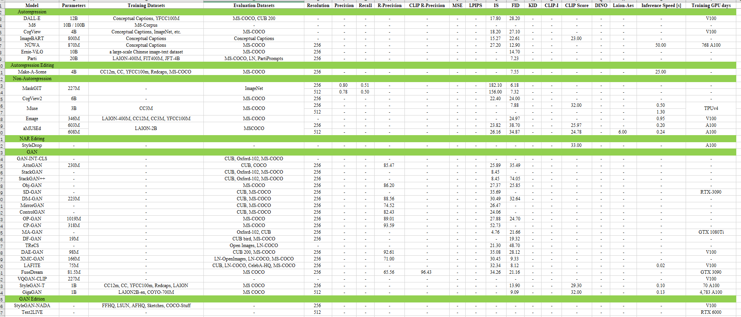Screen dimensions: 741x317
Task: Select the MaskGIT model cell
Action: (x=32, y=88)
